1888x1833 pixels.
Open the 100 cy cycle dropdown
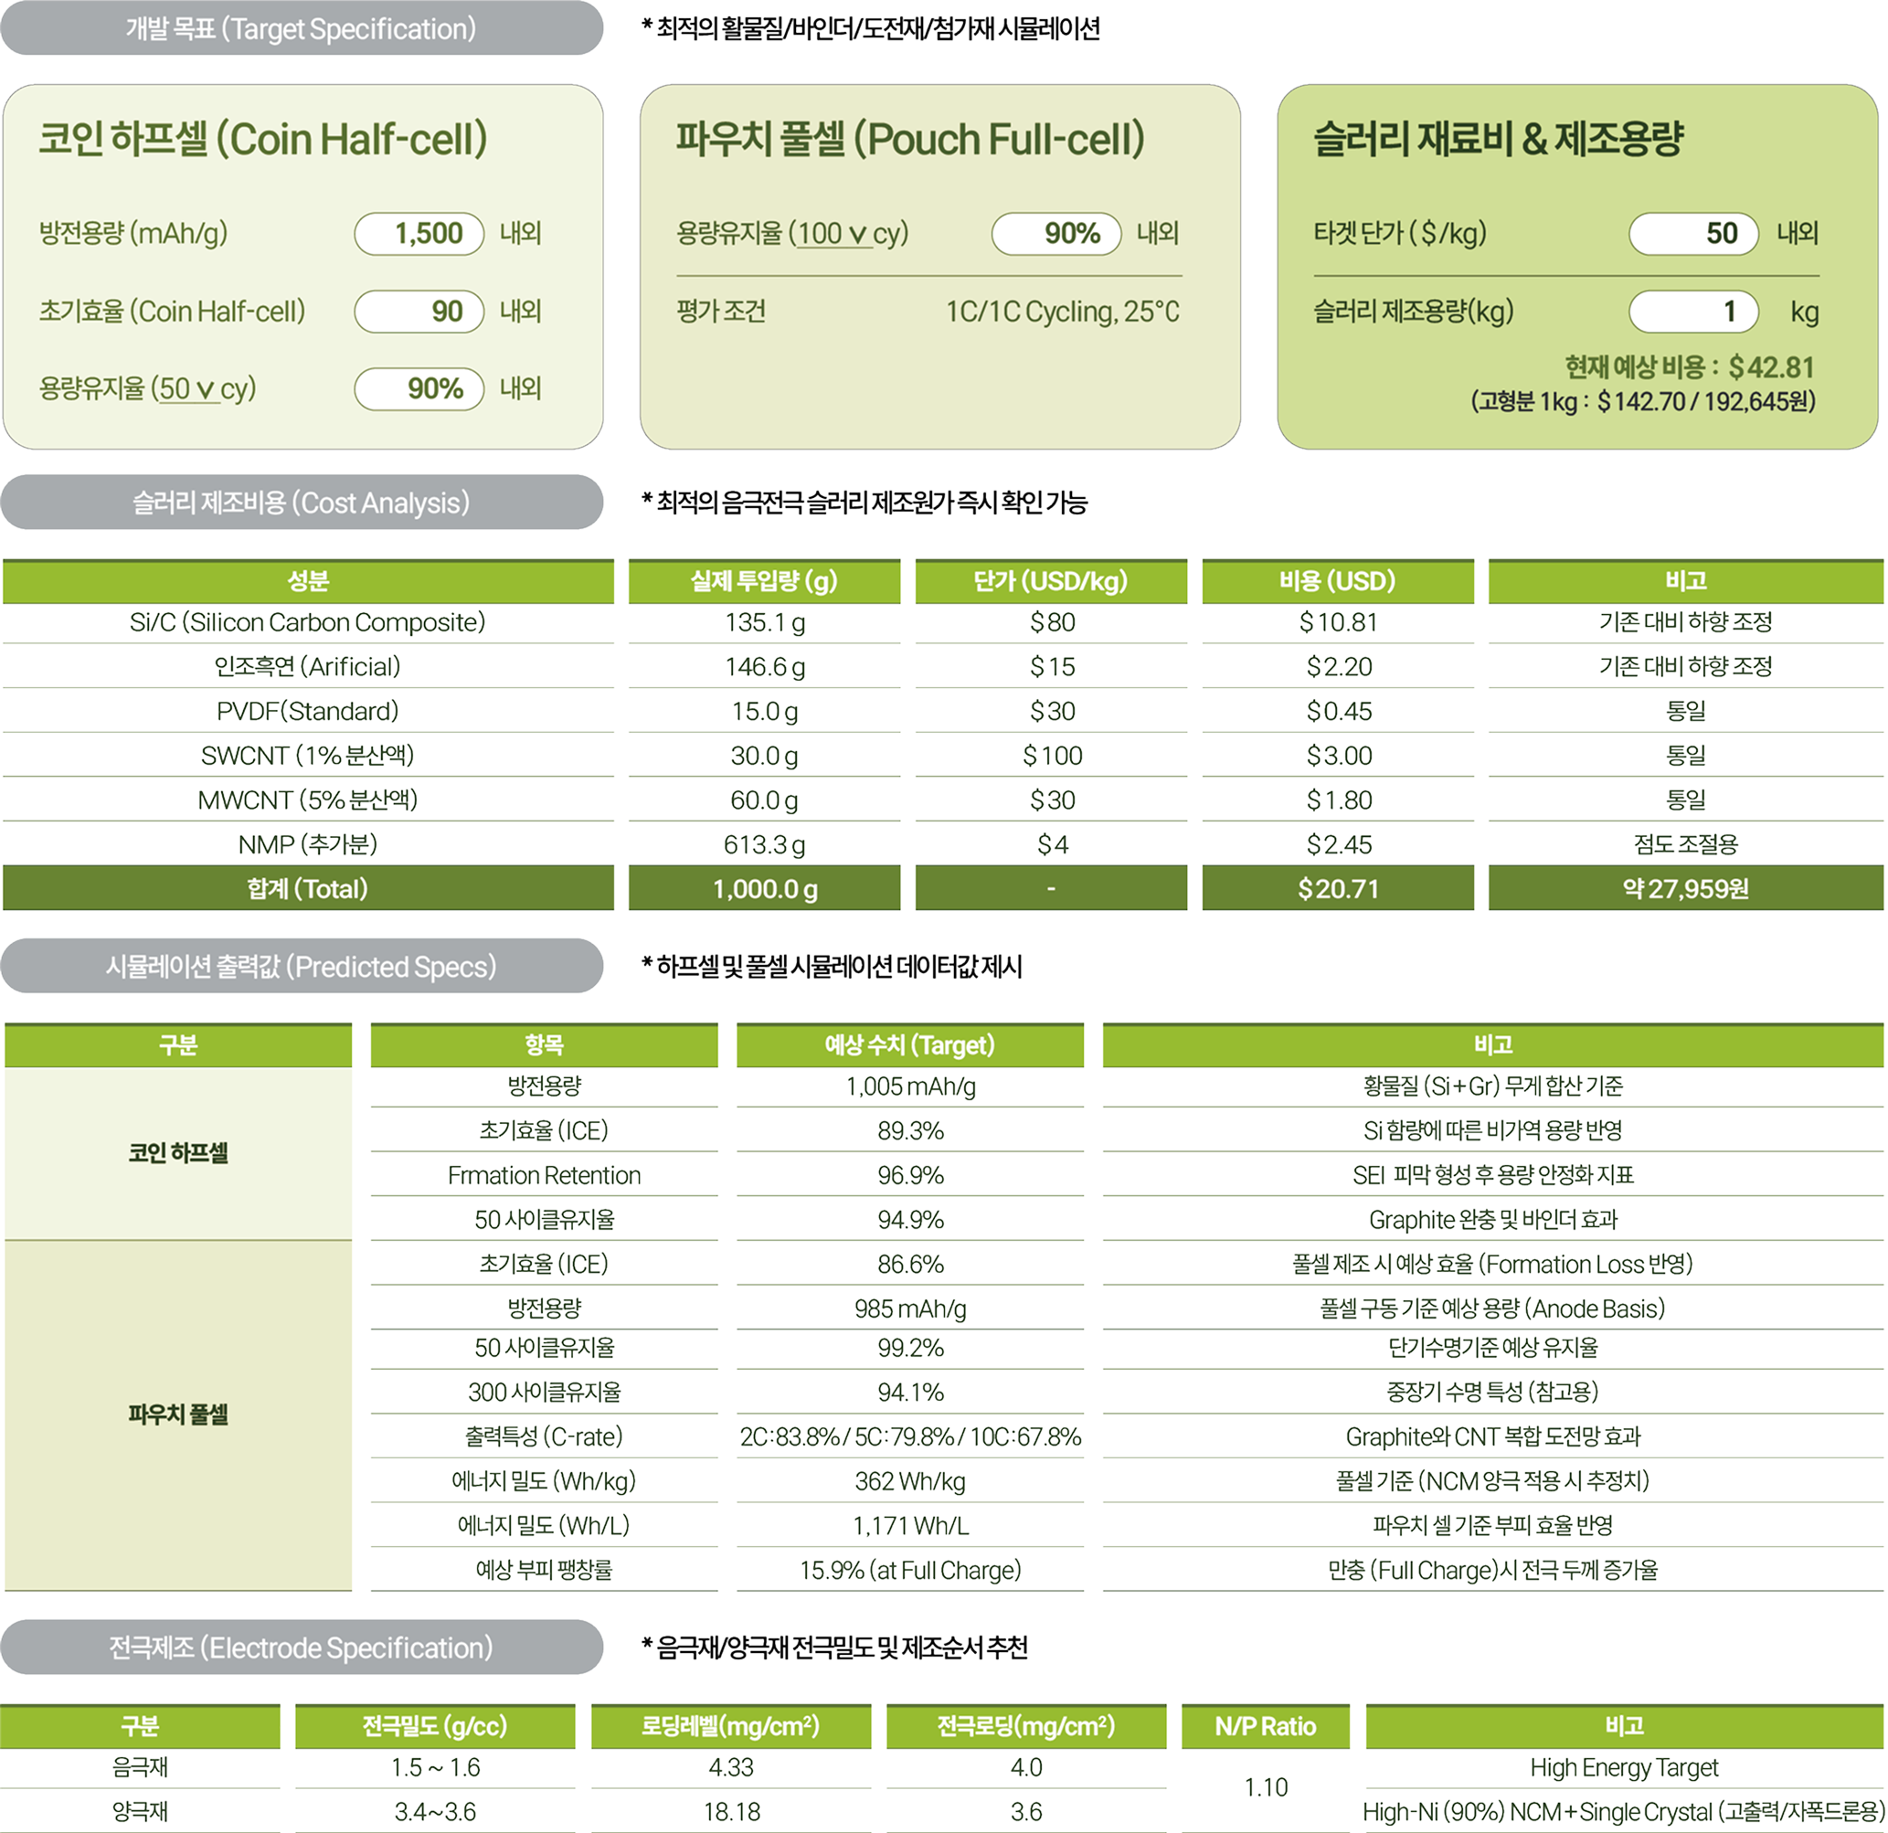(x=838, y=234)
